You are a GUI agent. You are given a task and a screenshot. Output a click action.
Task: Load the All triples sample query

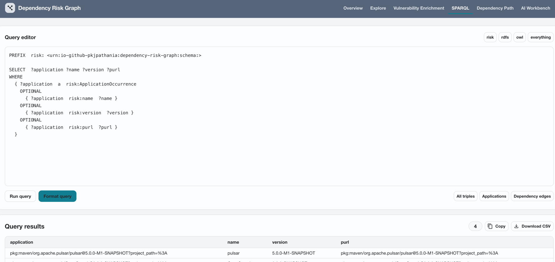coord(465,196)
